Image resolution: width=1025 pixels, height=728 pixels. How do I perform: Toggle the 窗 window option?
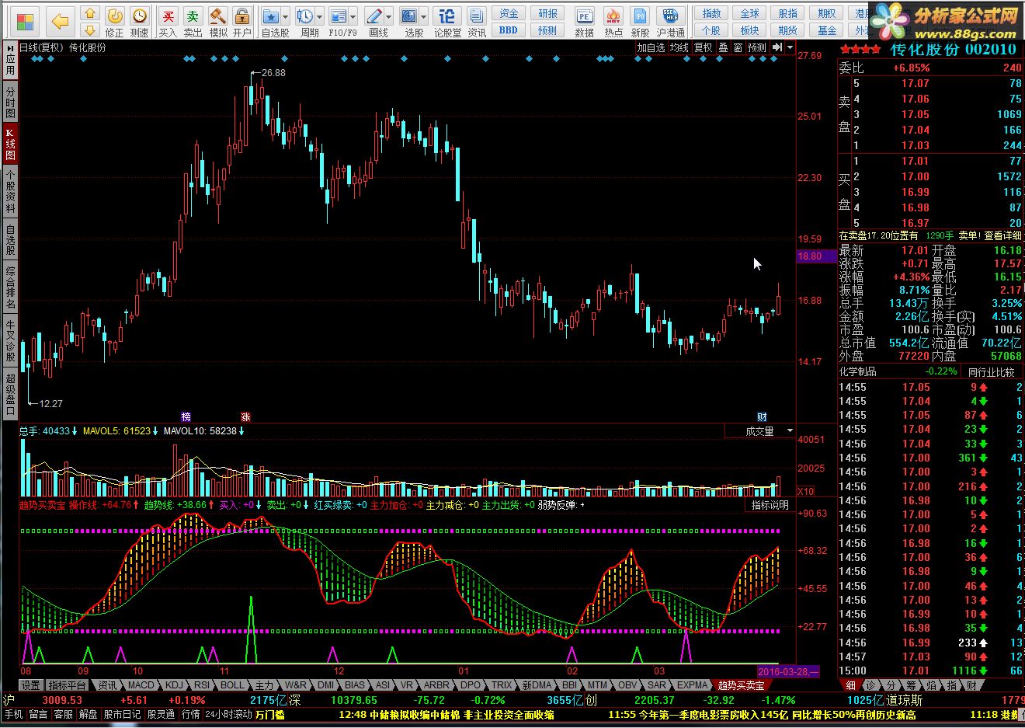coord(738,47)
